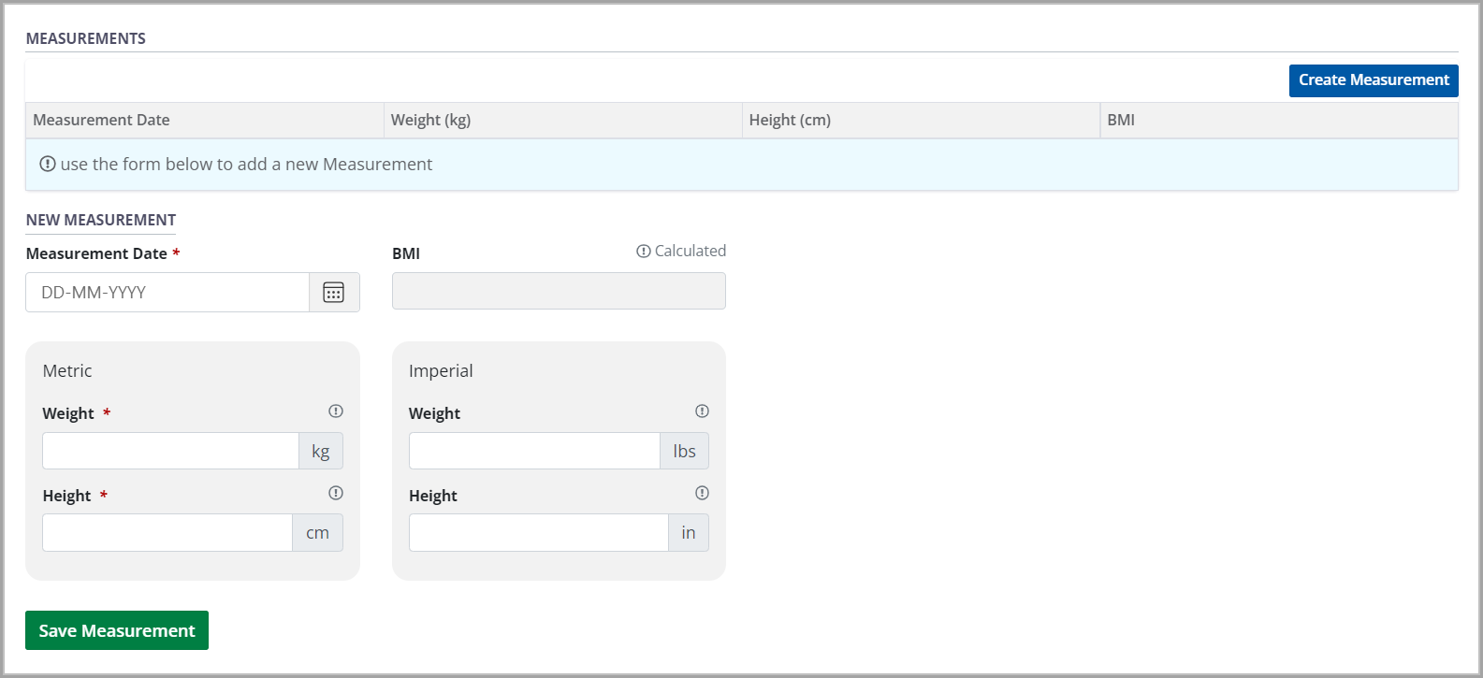Click the read-only BMI field
Viewport: 1483px width, 678px height.
tap(559, 291)
